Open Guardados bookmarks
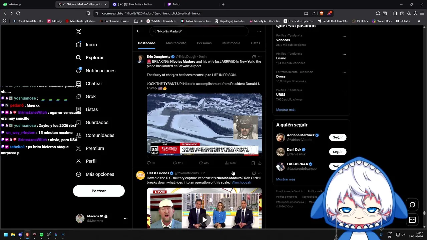This screenshot has width=427, height=240. [92, 122]
